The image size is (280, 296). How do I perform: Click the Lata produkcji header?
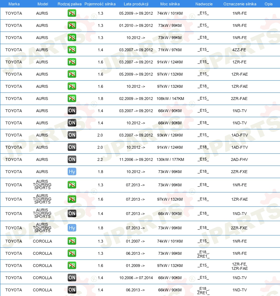tap(136, 4)
